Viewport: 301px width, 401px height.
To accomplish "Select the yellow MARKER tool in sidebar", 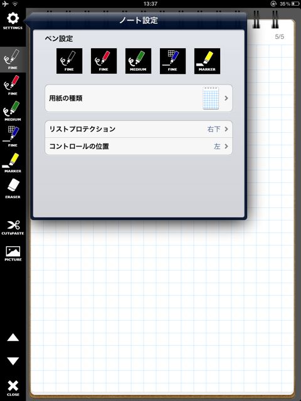I will (13, 163).
